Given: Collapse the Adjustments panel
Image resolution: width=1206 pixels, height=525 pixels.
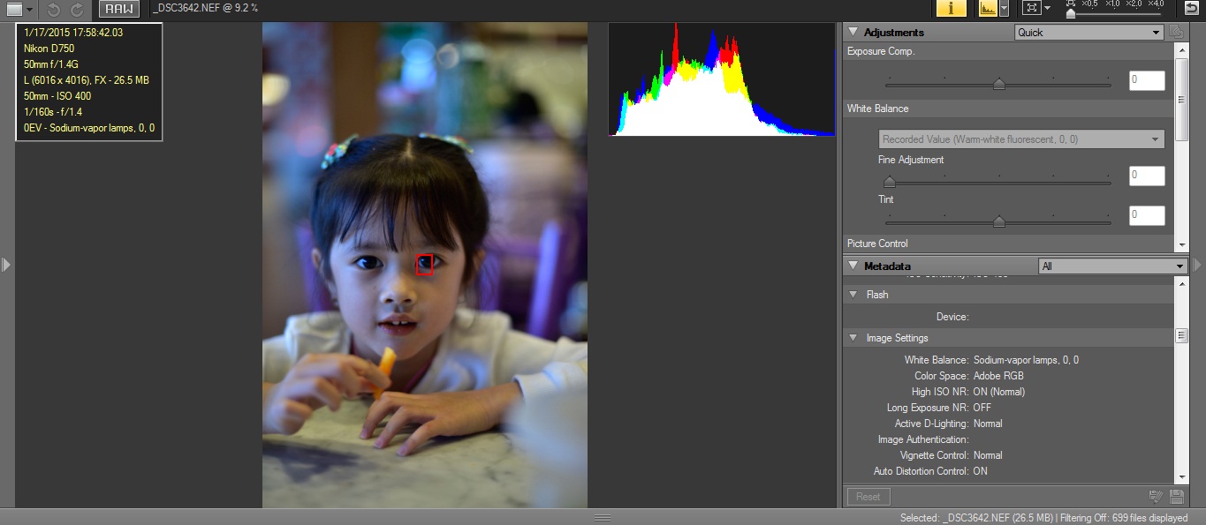Looking at the screenshot, I should pos(853,33).
